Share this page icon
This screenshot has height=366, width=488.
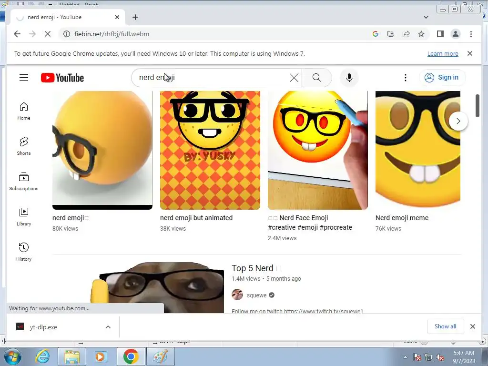(406, 34)
